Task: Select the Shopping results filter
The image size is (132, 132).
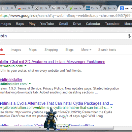Action: tap(51, 50)
